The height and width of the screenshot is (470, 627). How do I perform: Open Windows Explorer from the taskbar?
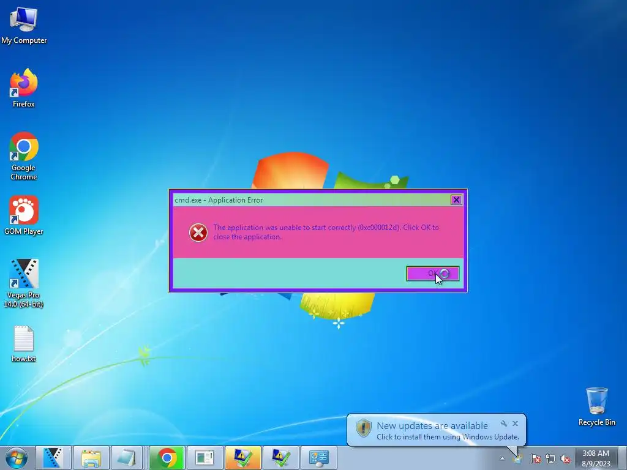coord(91,458)
